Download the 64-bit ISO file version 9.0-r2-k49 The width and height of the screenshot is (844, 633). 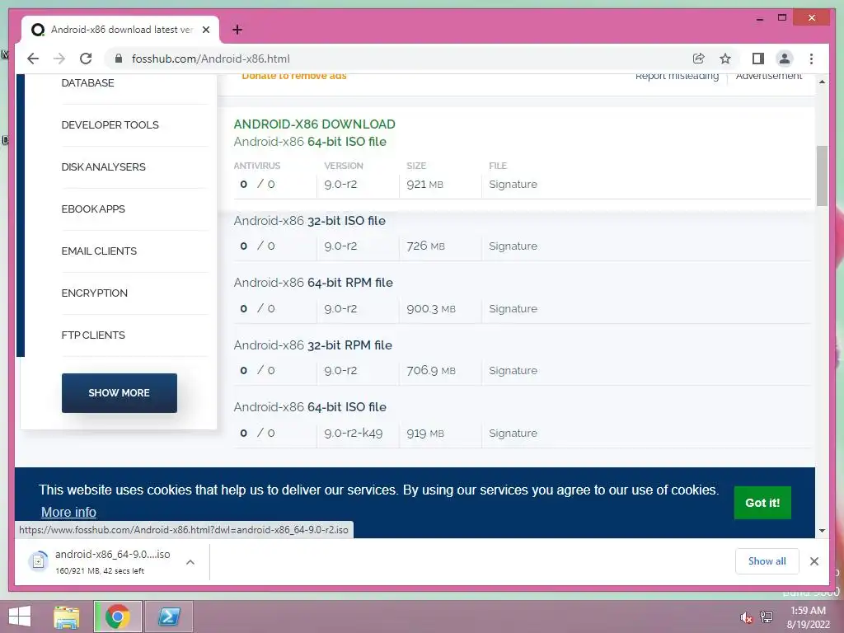tap(310, 407)
